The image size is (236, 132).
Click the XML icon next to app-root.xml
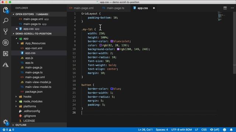click(x=22, y=48)
